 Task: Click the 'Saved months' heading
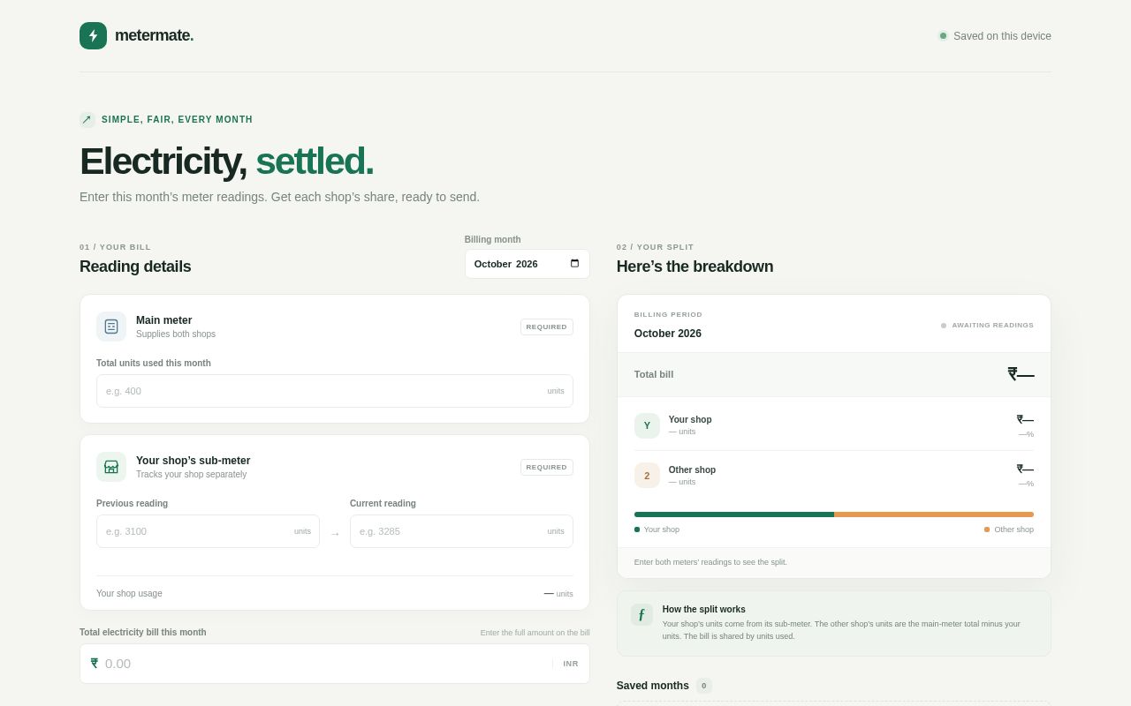click(653, 686)
